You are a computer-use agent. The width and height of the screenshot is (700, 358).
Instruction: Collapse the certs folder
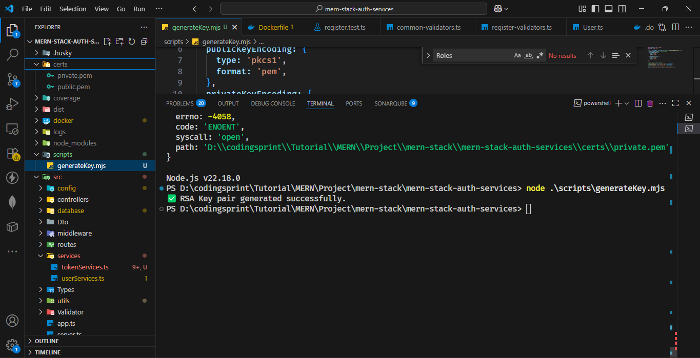[90, 64]
